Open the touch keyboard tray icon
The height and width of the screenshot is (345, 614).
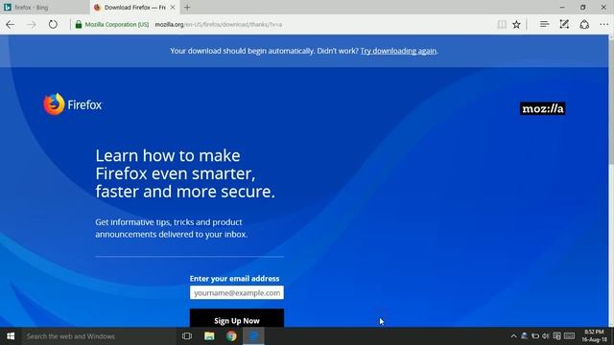[x=569, y=336]
